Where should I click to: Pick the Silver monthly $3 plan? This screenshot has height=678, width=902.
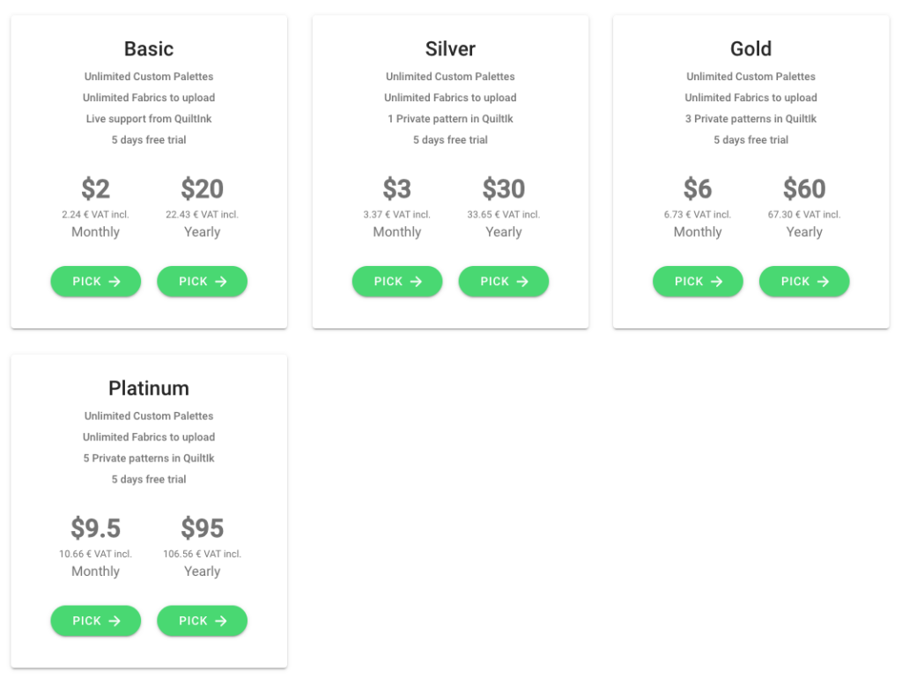tap(397, 281)
